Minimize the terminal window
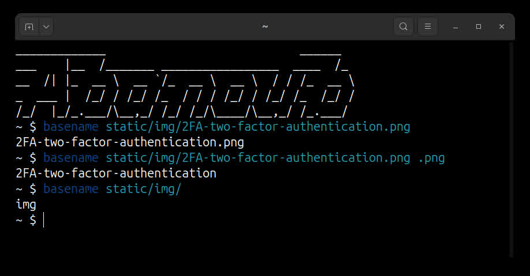 point(456,27)
